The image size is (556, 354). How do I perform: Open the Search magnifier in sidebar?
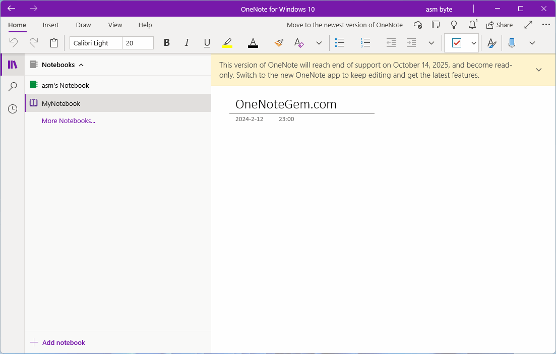coord(13,87)
